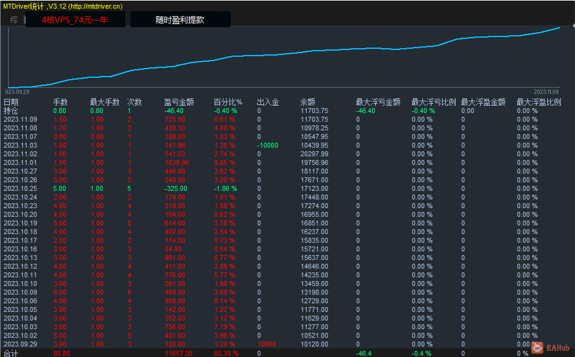Click total profit 11657.35

click(x=179, y=353)
